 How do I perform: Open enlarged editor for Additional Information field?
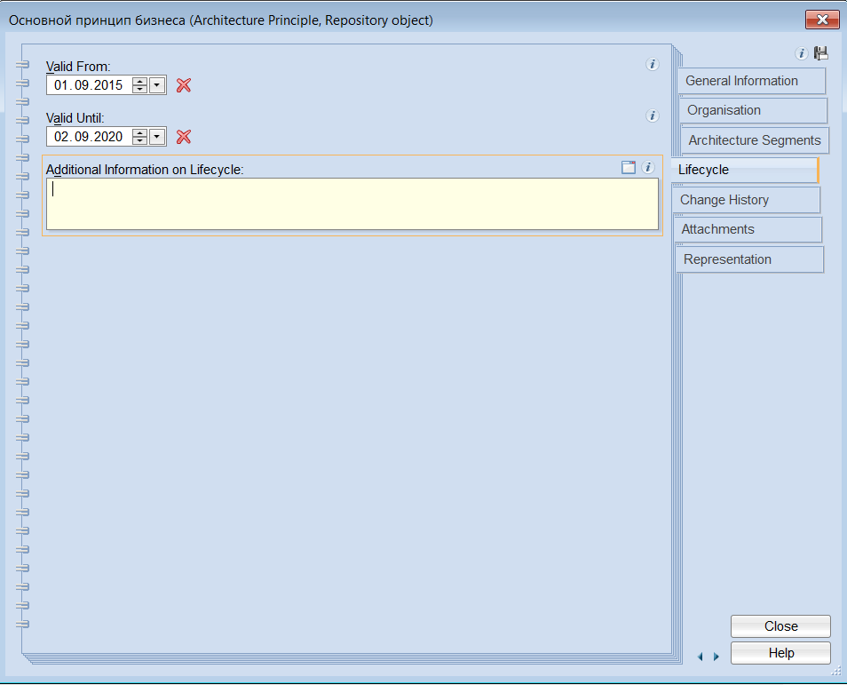click(x=629, y=167)
